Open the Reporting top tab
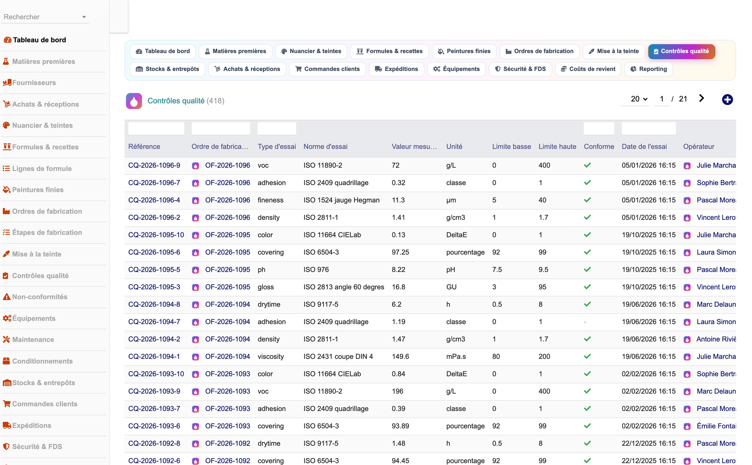The image size is (752, 465). pos(648,69)
